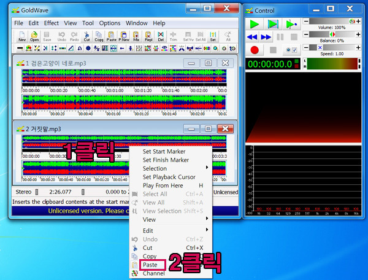Choose Set Playback Cursor
368x280 pixels.
click(x=171, y=177)
